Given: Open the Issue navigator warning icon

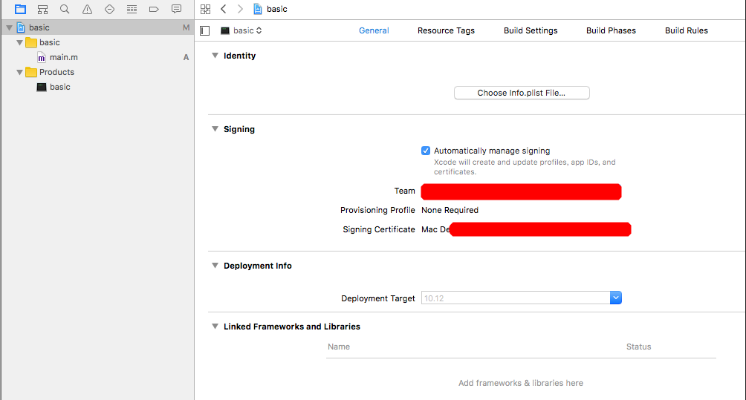Looking at the screenshot, I should coord(87,10).
